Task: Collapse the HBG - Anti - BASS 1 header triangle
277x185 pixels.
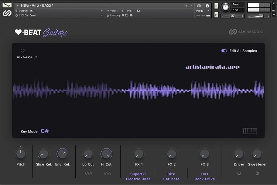Action: 17,6
